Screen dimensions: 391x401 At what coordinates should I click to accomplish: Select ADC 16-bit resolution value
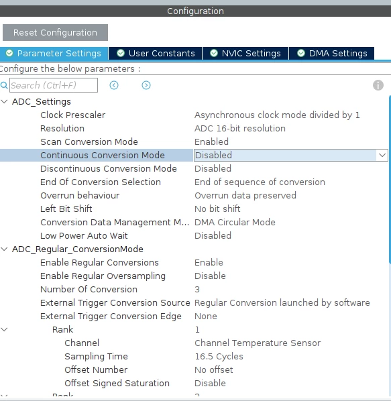click(240, 128)
